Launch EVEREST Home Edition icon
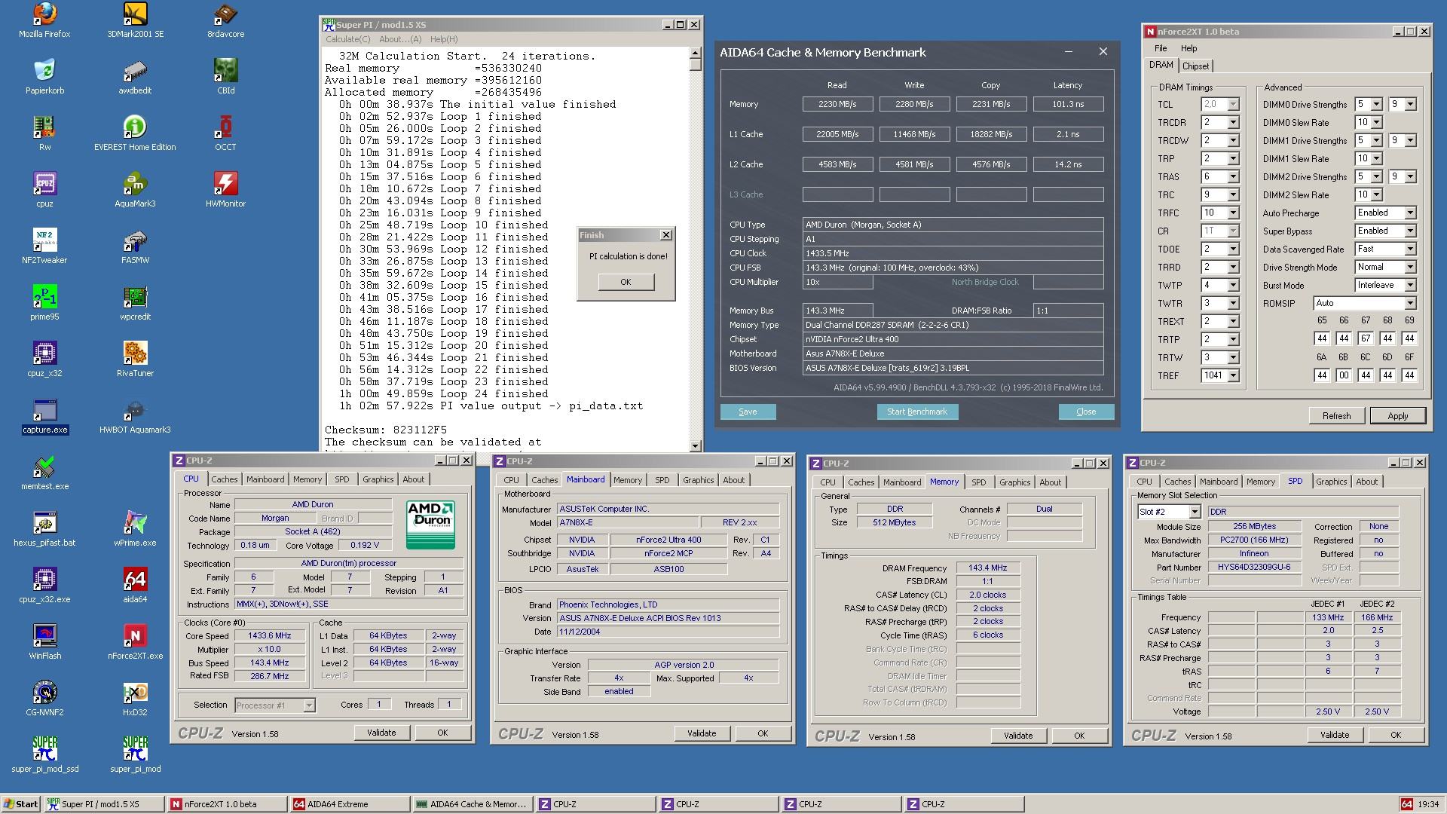 [135, 133]
